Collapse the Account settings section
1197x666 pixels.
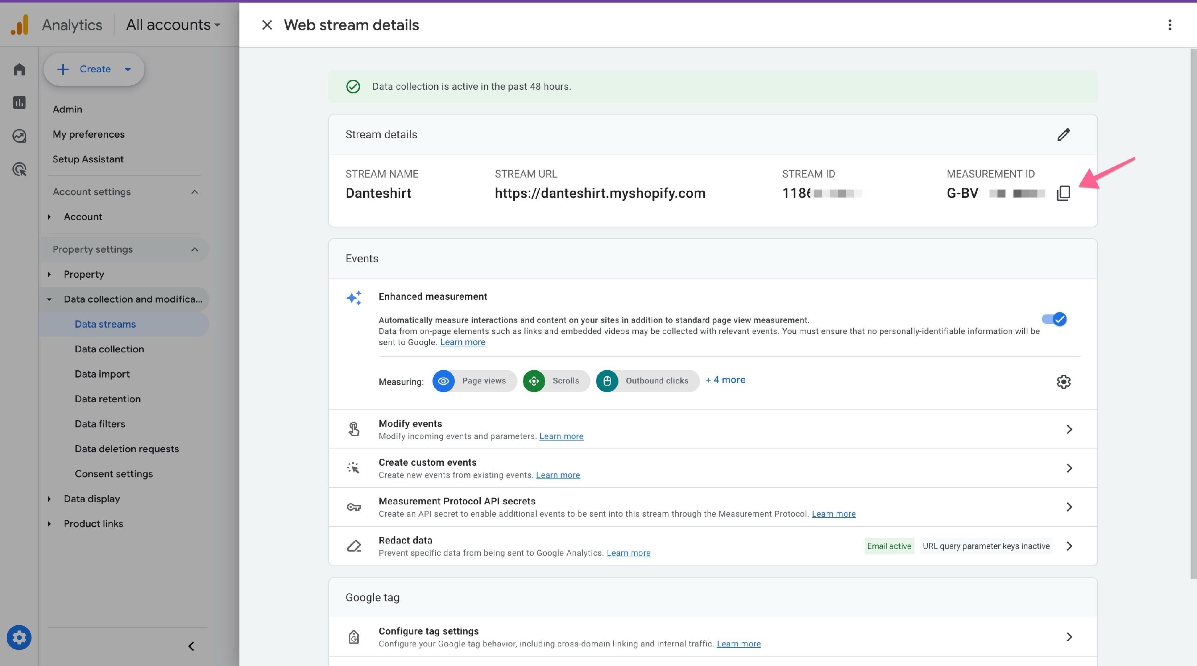pyautogui.click(x=195, y=192)
